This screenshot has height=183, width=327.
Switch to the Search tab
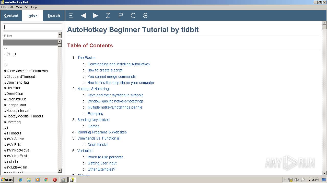tap(54, 16)
